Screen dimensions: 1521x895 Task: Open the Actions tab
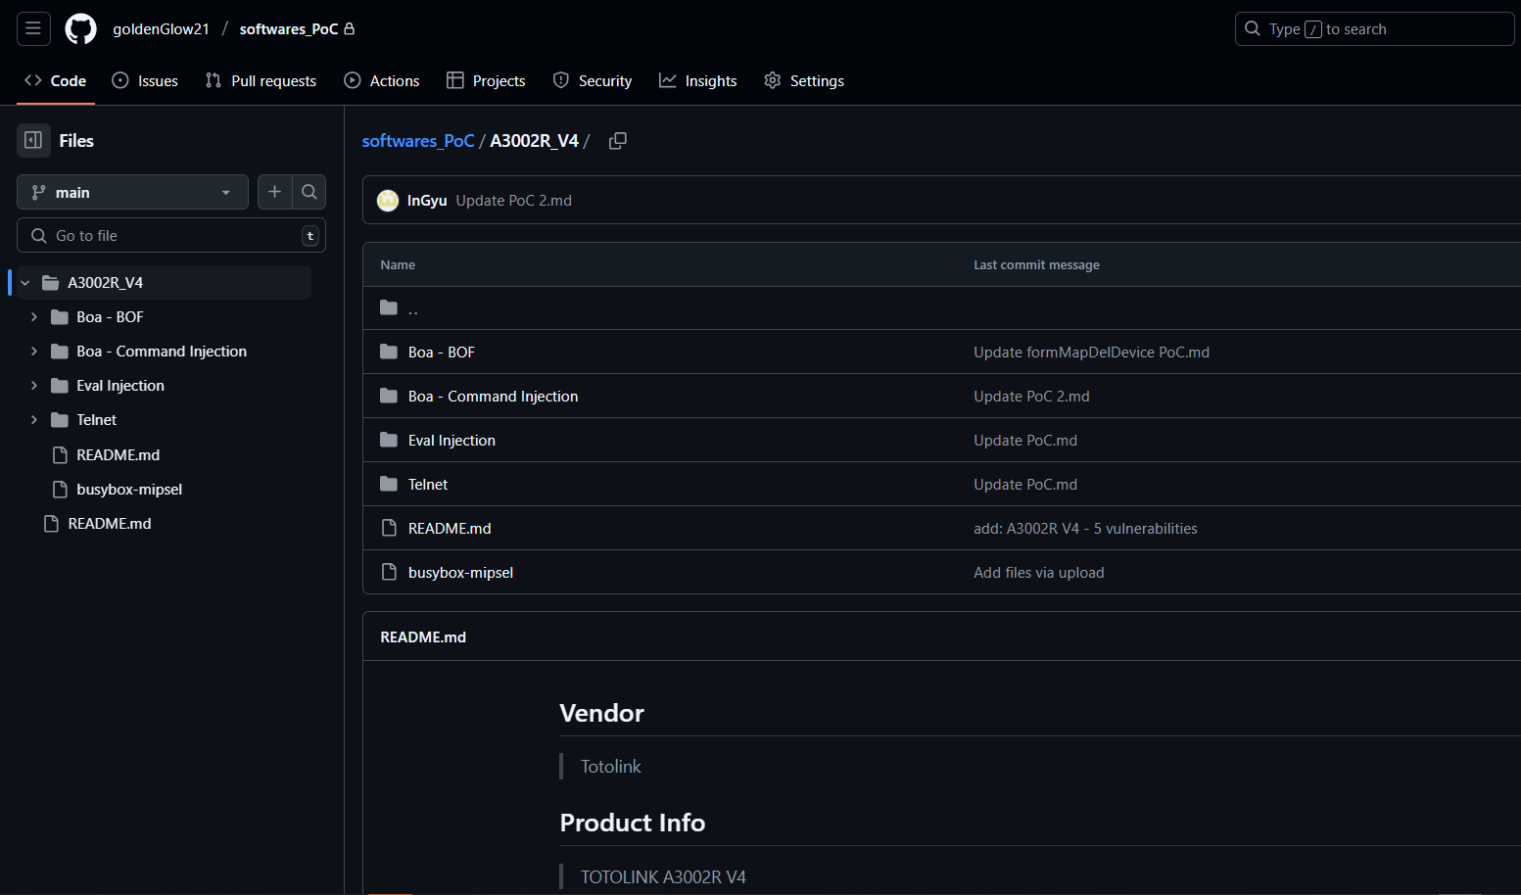(382, 81)
